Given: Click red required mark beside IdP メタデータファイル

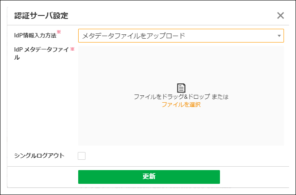Looking at the screenshot, I should [72, 49].
